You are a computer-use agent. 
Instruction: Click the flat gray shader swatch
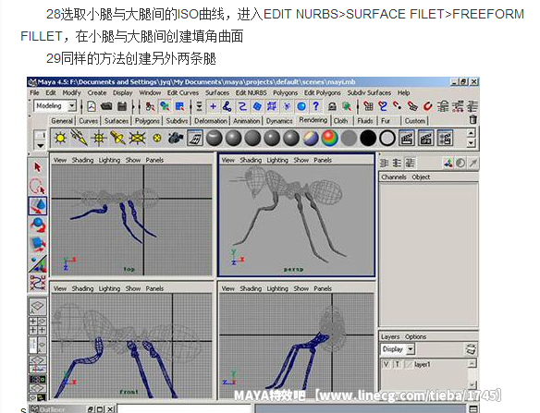349,138
